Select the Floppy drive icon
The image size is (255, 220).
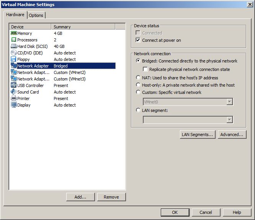pos(14,59)
